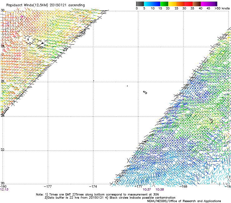Click the gray 0-5 knots color segment
The height and width of the screenshot is (203, 231).
coord(140,4)
